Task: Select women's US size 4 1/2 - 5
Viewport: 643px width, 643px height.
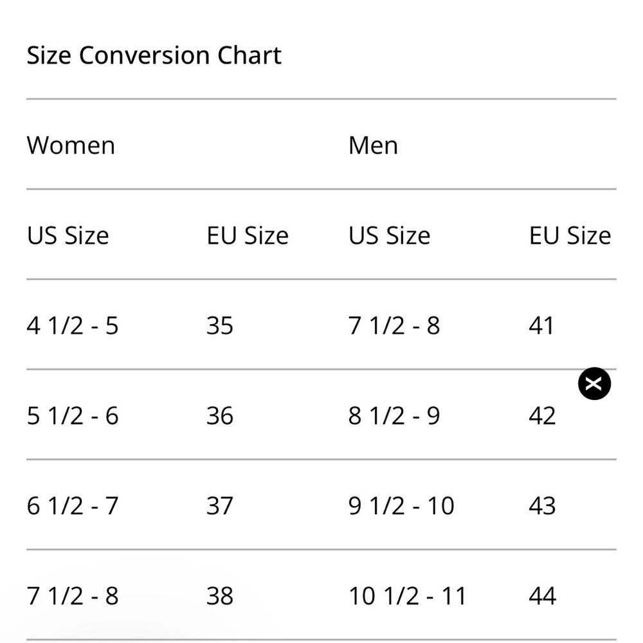Action: [x=73, y=326]
